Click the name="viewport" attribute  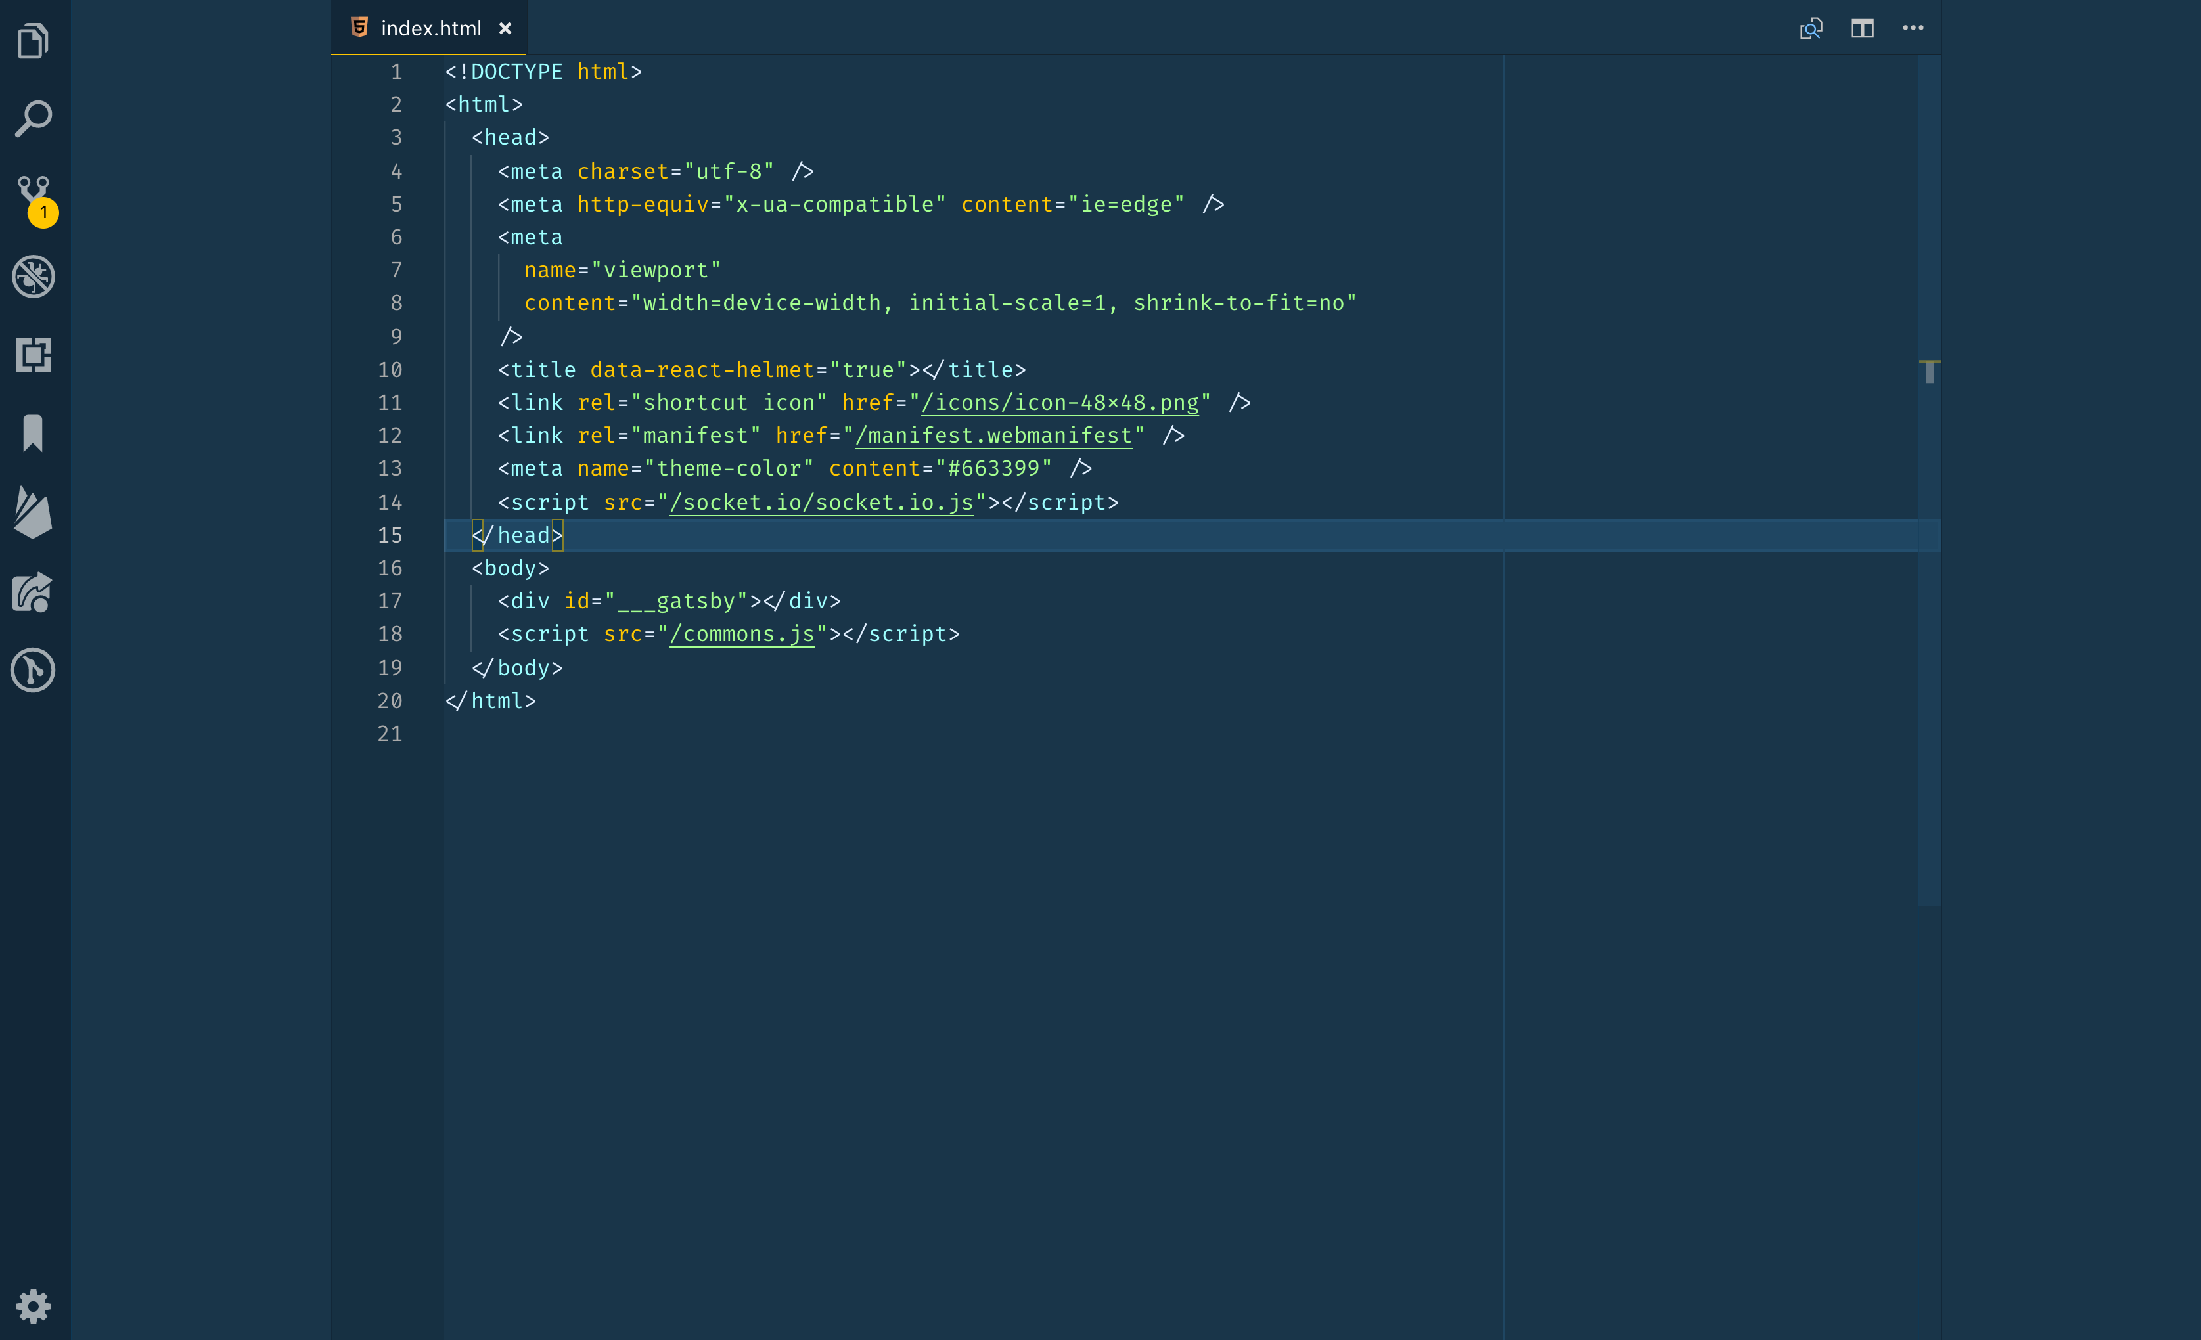point(622,270)
